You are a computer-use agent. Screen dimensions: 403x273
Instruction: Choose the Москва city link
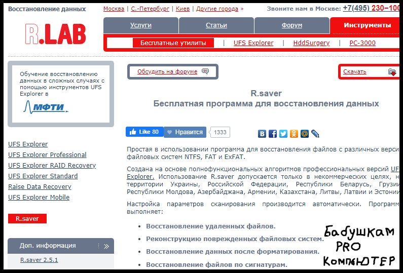click(x=114, y=9)
